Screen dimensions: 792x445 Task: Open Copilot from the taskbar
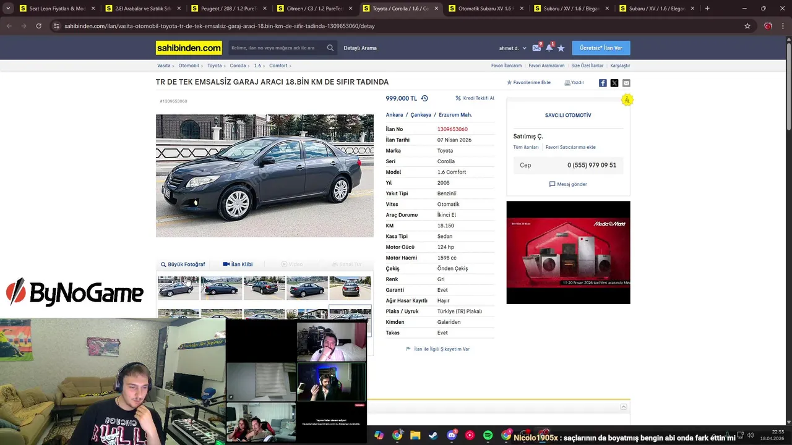coord(379,436)
